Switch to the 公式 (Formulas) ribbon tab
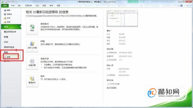Image resolution: width=193 pixels, height=108 pixels. [x=37, y=6]
